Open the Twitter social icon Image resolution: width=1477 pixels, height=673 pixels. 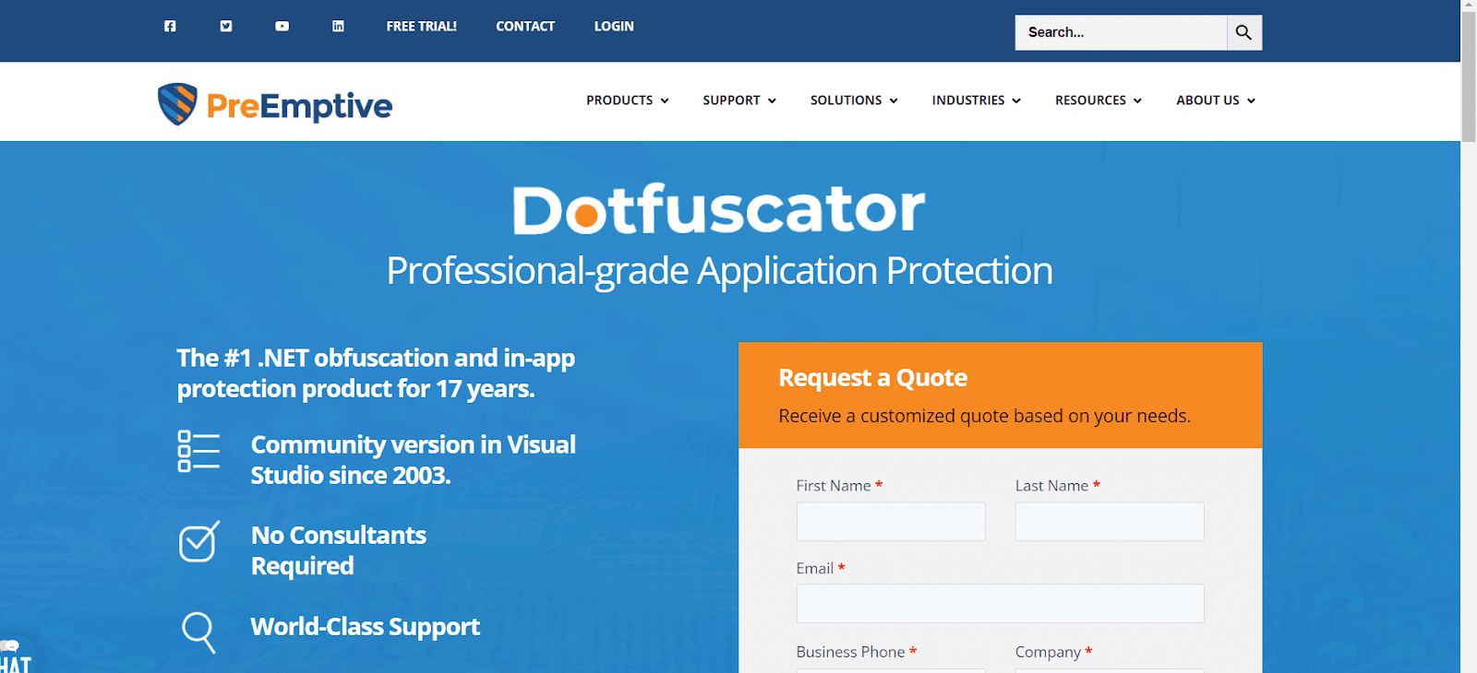(226, 26)
